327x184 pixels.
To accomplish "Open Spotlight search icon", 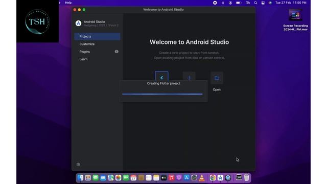I will click(255, 3).
